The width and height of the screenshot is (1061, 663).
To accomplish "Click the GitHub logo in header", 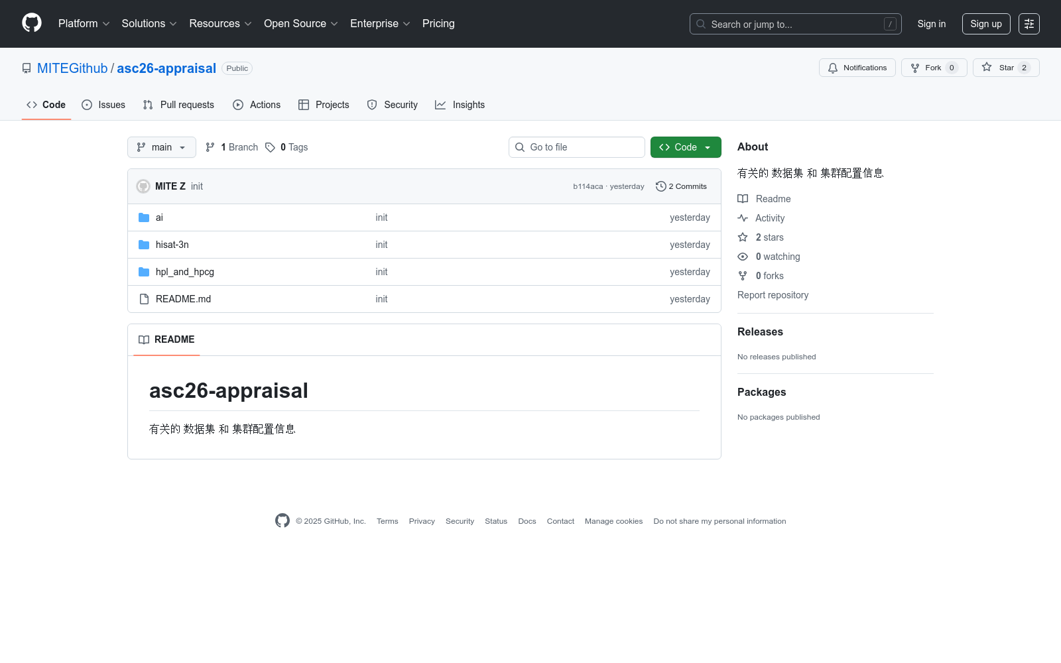I will click(32, 23).
